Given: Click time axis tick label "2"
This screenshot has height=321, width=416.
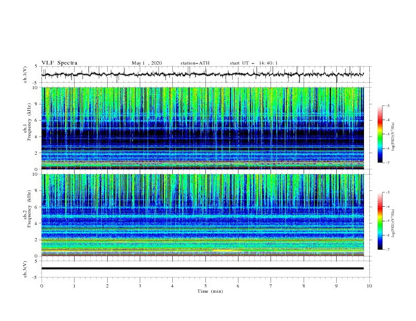Looking at the screenshot, I should (x=107, y=286).
